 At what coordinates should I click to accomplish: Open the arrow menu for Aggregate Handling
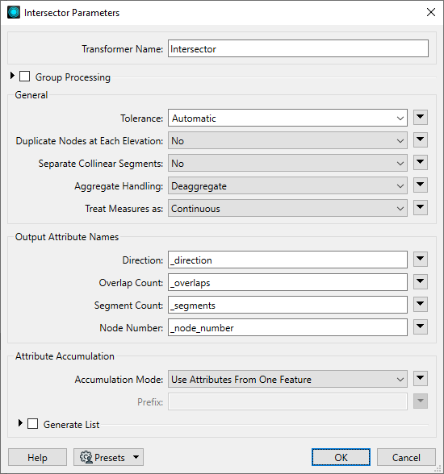[x=420, y=185]
